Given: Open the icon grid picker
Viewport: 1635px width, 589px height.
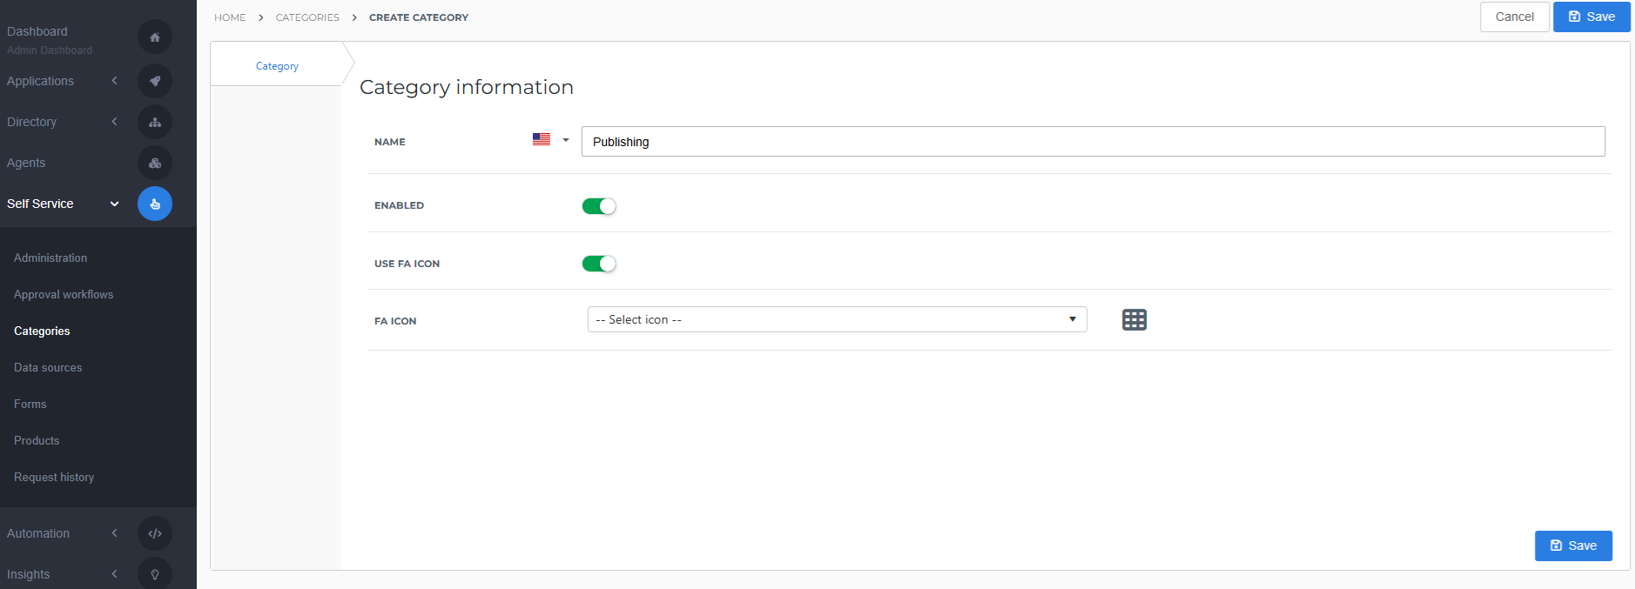Looking at the screenshot, I should [1134, 320].
